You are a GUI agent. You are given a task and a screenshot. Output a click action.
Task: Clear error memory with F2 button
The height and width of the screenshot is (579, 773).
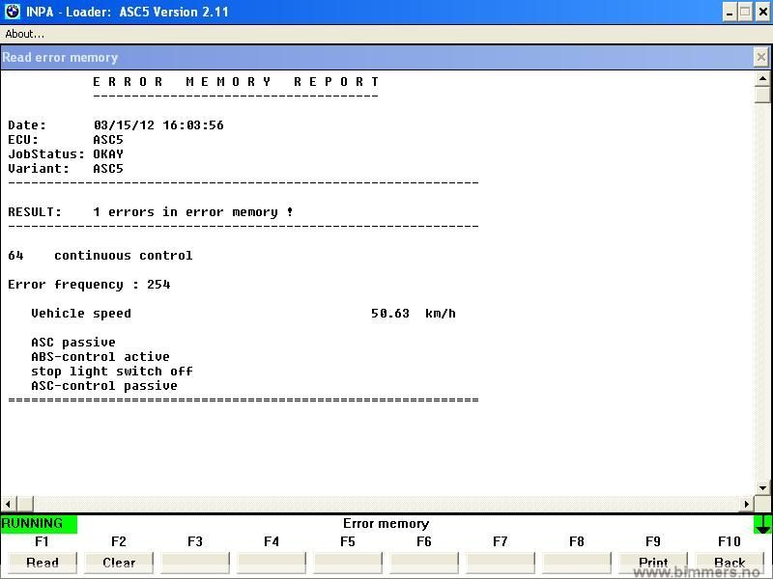119,563
